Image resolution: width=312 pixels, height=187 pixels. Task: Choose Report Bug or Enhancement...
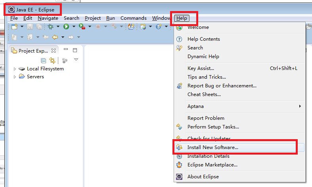click(239, 86)
